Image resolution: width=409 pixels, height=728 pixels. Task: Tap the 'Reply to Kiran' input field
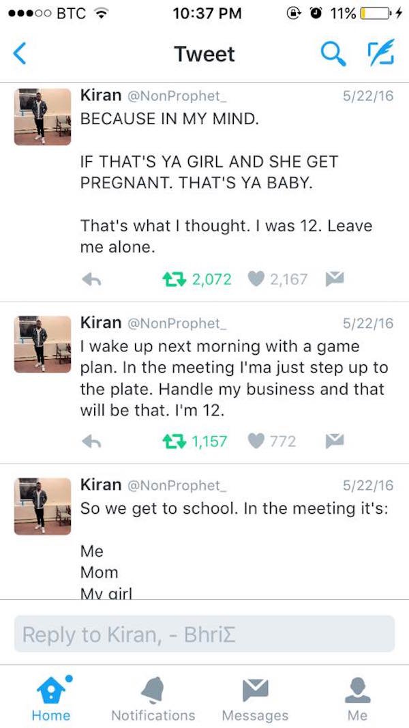[x=204, y=635]
